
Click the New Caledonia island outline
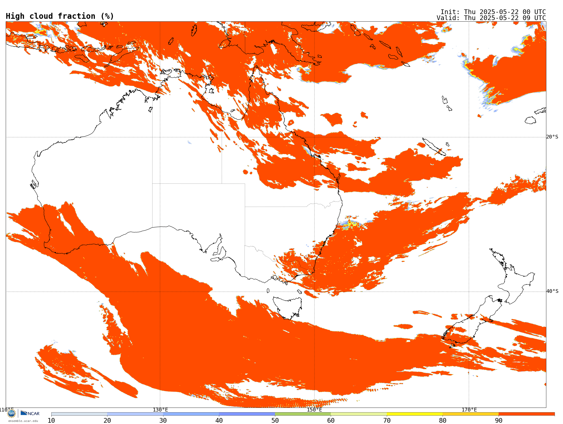coord(434,147)
